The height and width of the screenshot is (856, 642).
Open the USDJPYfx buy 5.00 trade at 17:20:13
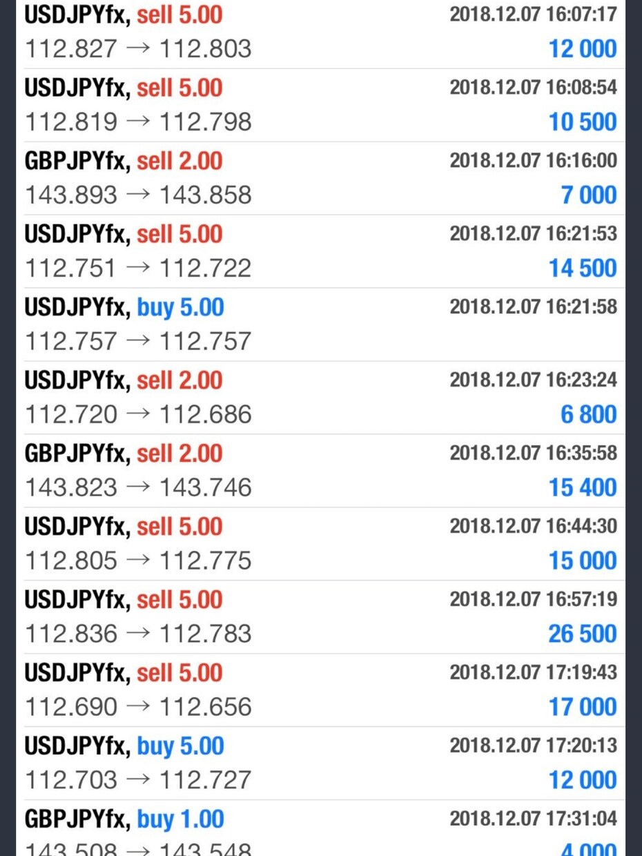pos(320,763)
